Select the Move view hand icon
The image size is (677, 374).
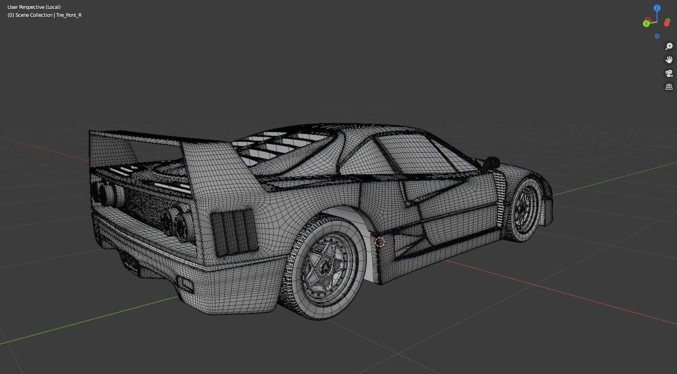(x=669, y=60)
